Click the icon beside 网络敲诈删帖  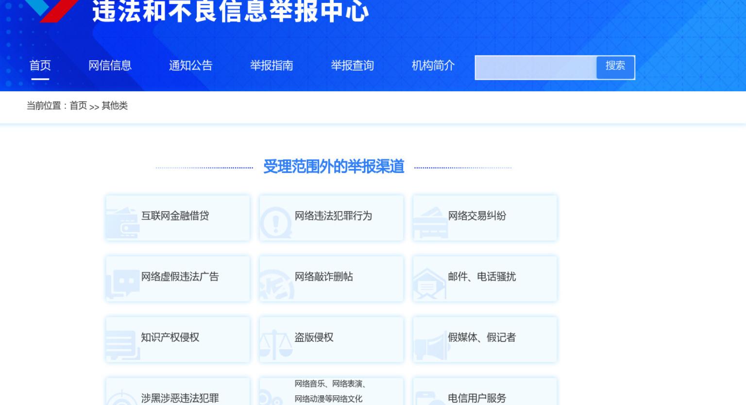click(276, 284)
